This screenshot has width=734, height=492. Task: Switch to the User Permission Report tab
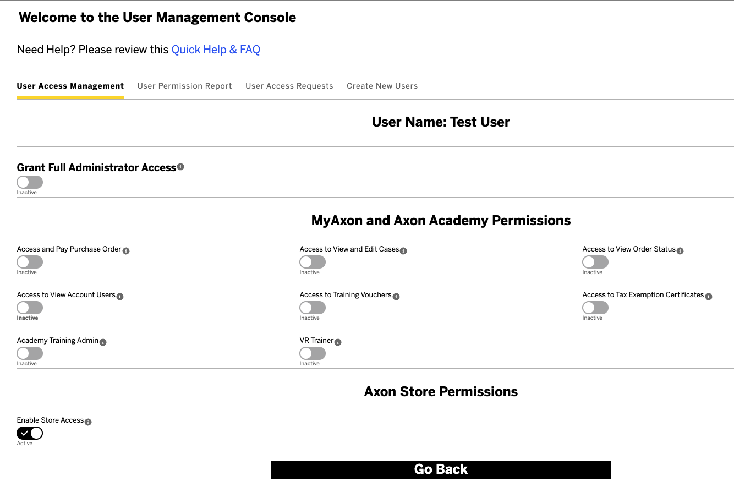coord(184,86)
